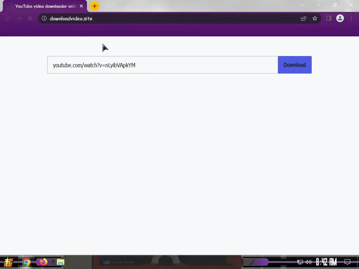The image size is (359, 269).
Task: Go back to previous page
Action: coord(8,18)
